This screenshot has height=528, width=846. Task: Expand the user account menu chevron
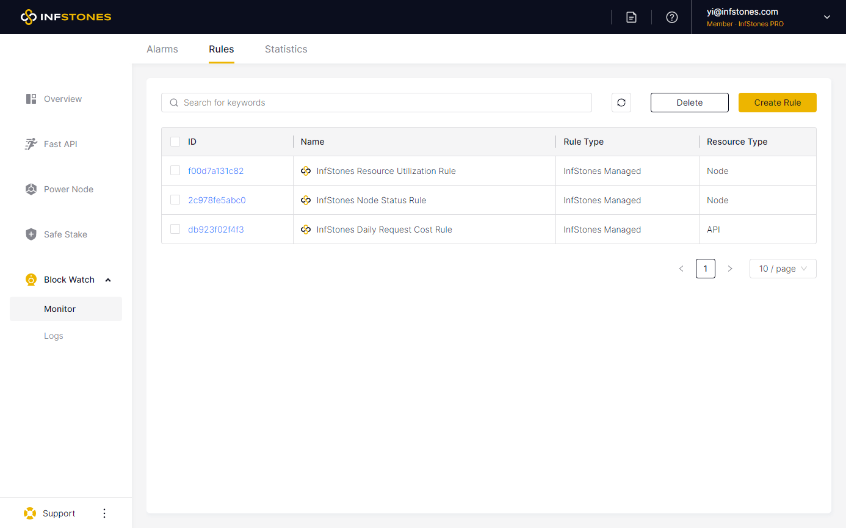point(827,17)
